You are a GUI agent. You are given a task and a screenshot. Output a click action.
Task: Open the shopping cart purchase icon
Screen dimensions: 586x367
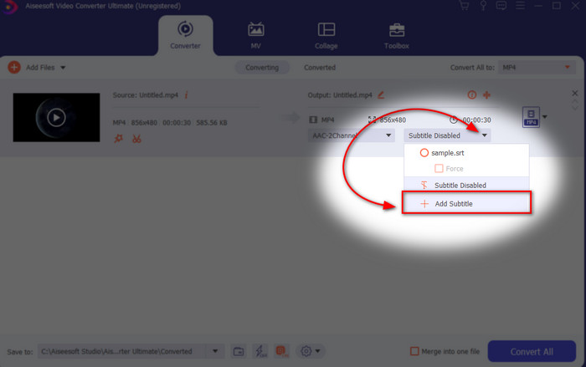coord(464,6)
